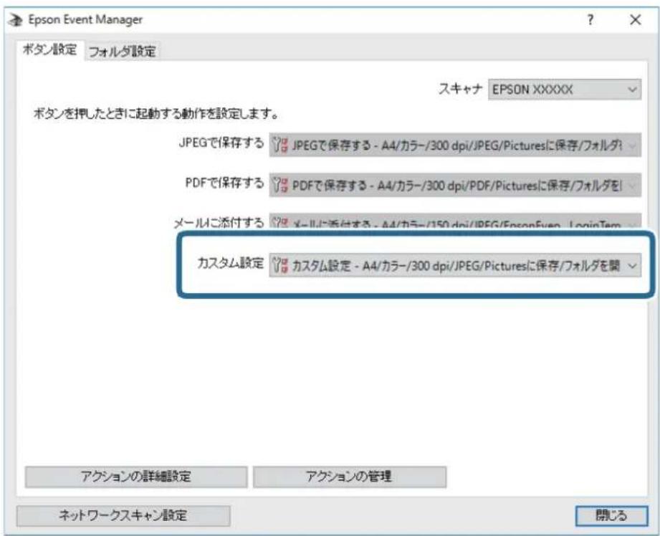Open the カスタム設定 action dropdown

pyautogui.click(x=455, y=266)
